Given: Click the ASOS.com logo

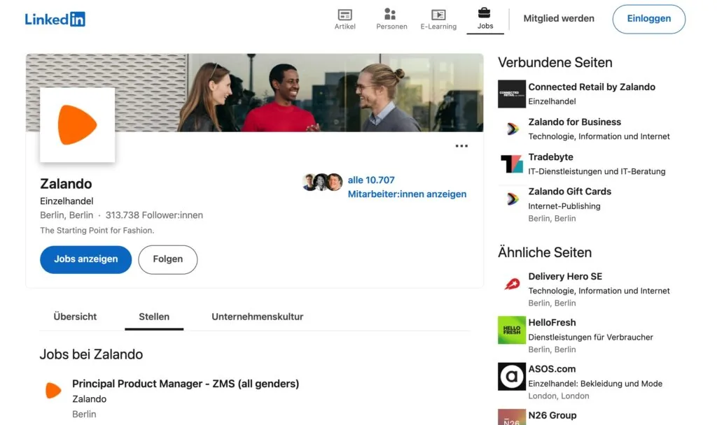Looking at the screenshot, I should (512, 377).
